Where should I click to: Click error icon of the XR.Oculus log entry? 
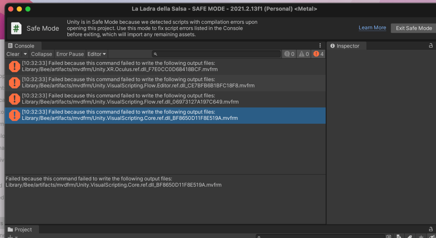click(14, 66)
